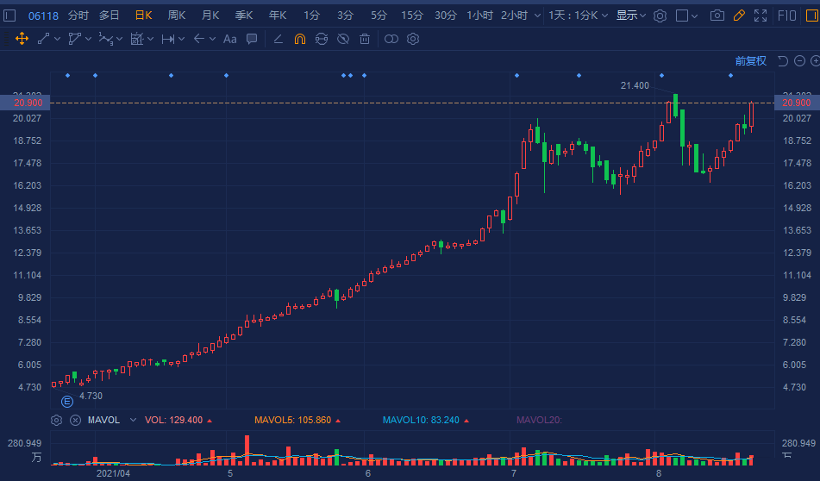
Task: Click the text annotation Aa tool
Action: coord(229,39)
